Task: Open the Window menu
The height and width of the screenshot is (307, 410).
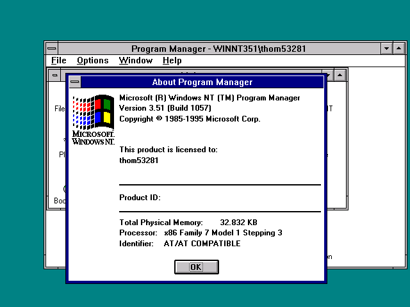Action: [135, 61]
